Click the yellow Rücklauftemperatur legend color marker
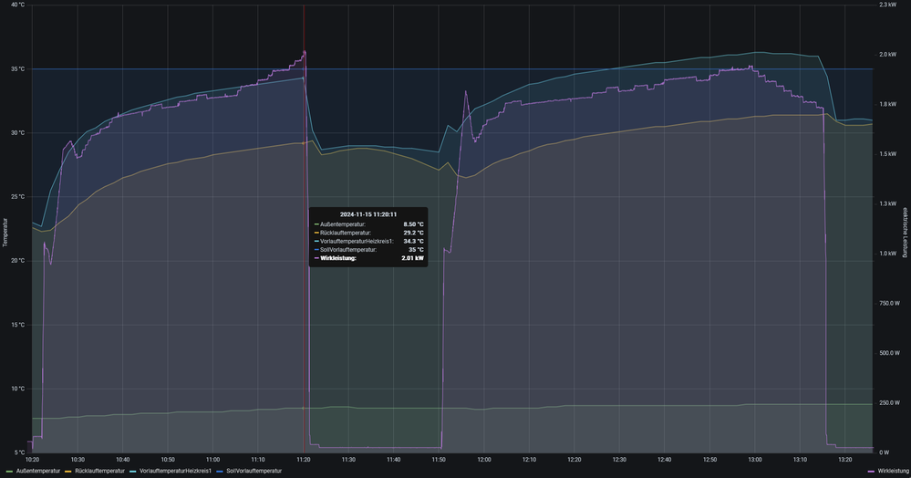The height and width of the screenshot is (478, 911). (68, 471)
